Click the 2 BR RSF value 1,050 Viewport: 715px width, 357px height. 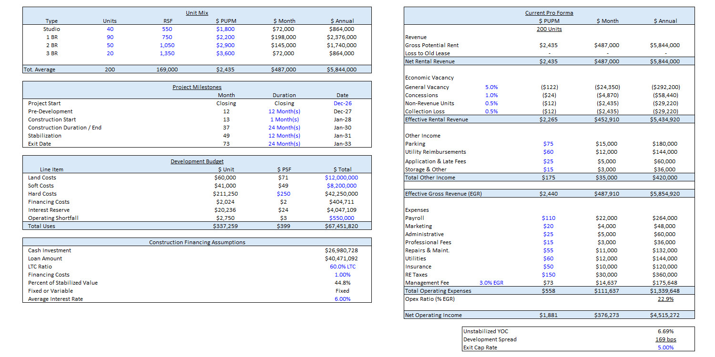point(167,45)
